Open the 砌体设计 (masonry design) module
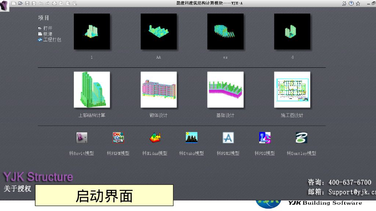376x211 pixels. (x=158, y=89)
